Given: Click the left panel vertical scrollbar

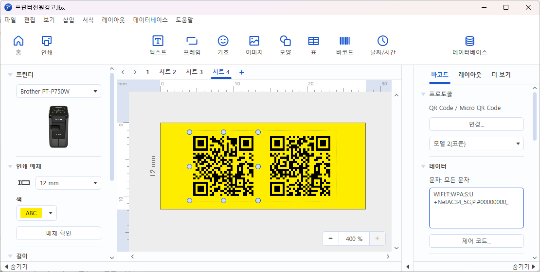Looking at the screenshot, I should pyautogui.click(x=111, y=126).
